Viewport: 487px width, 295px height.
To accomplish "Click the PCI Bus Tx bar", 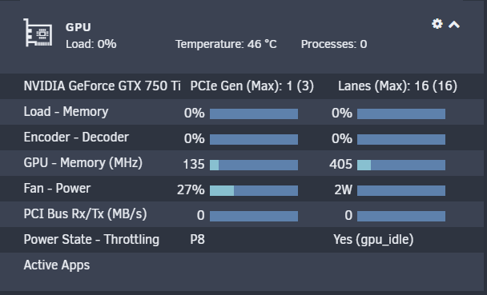I will click(x=401, y=216).
